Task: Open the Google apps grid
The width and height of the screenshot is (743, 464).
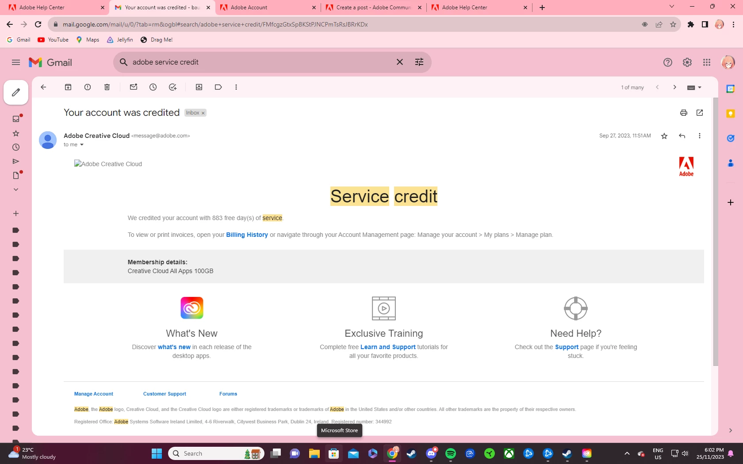Action: [707, 62]
